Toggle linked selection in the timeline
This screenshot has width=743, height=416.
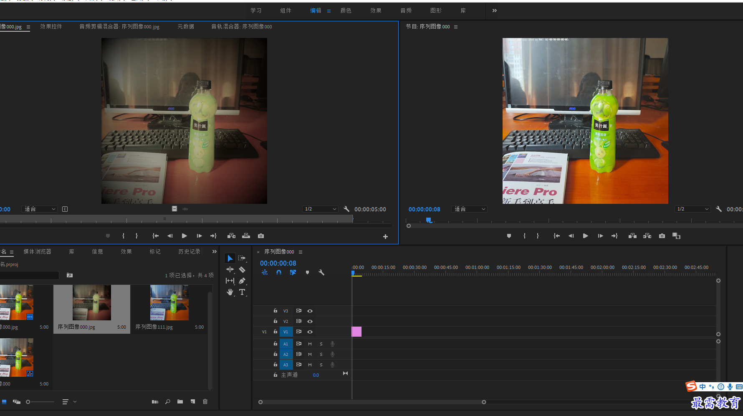[x=293, y=272]
